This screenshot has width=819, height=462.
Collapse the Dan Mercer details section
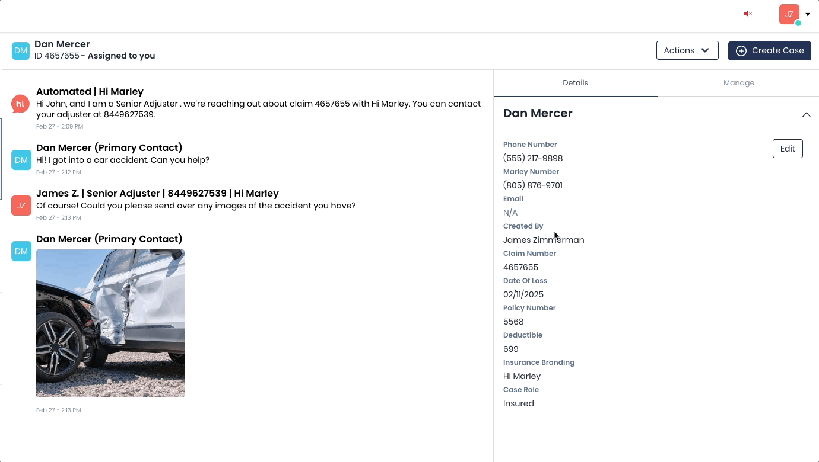806,114
